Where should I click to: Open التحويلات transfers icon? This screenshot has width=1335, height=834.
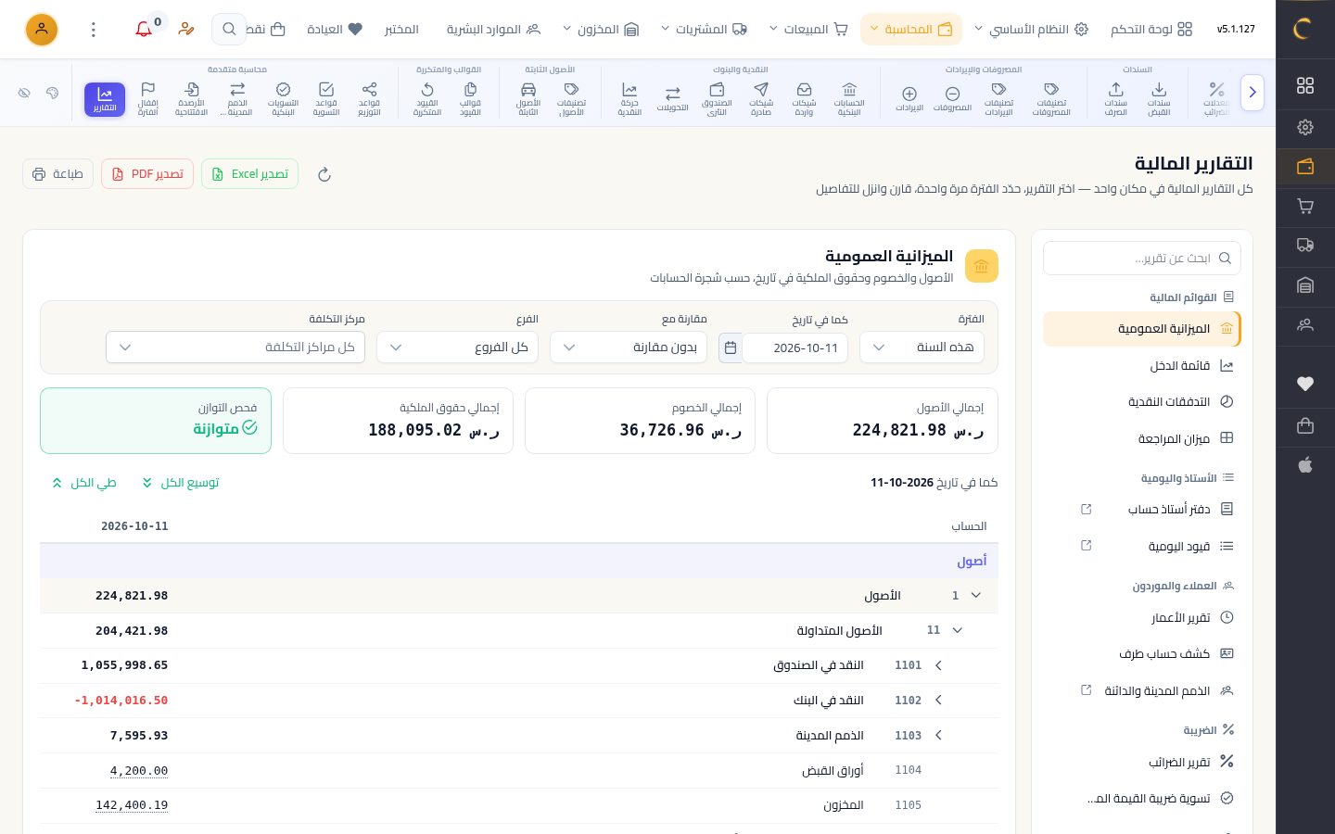pyautogui.click(x=673, y=99)
